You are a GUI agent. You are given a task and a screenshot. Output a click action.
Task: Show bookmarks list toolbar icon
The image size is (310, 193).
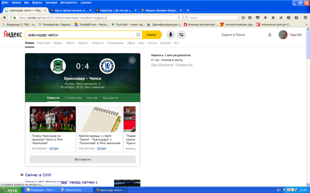250,18
